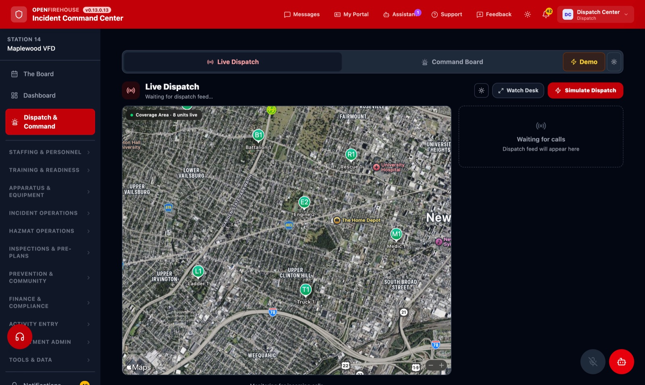
Task: Click Coverage Area 8 units live badge
Action: (164, 115)
